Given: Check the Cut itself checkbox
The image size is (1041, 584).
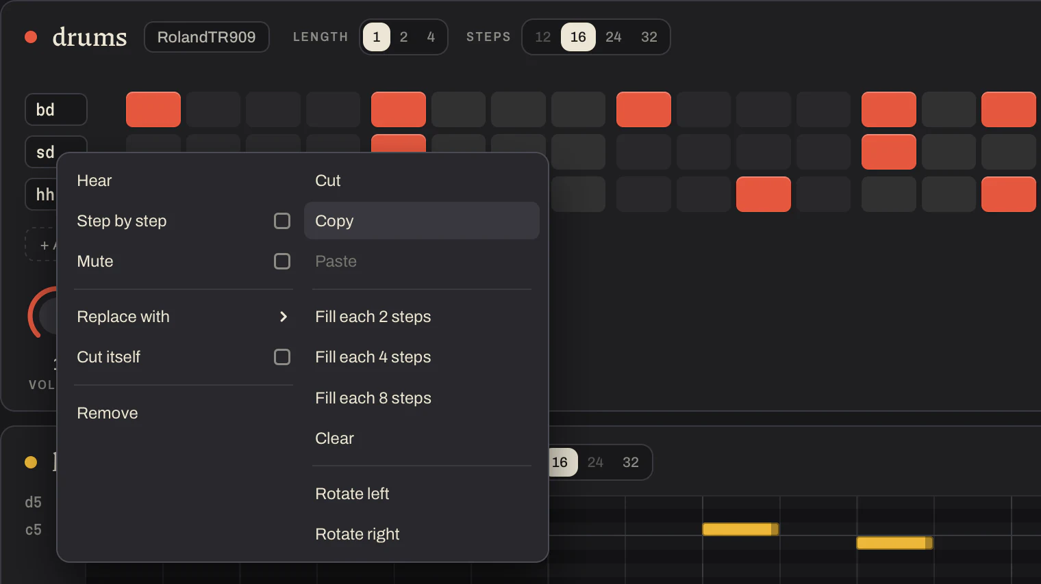Looking at the screenshot, I should coord(282,357).
